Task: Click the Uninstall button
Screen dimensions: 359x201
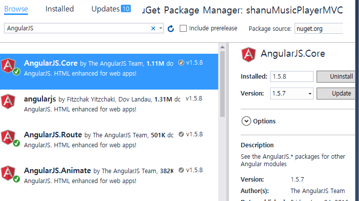Action: 336,77
